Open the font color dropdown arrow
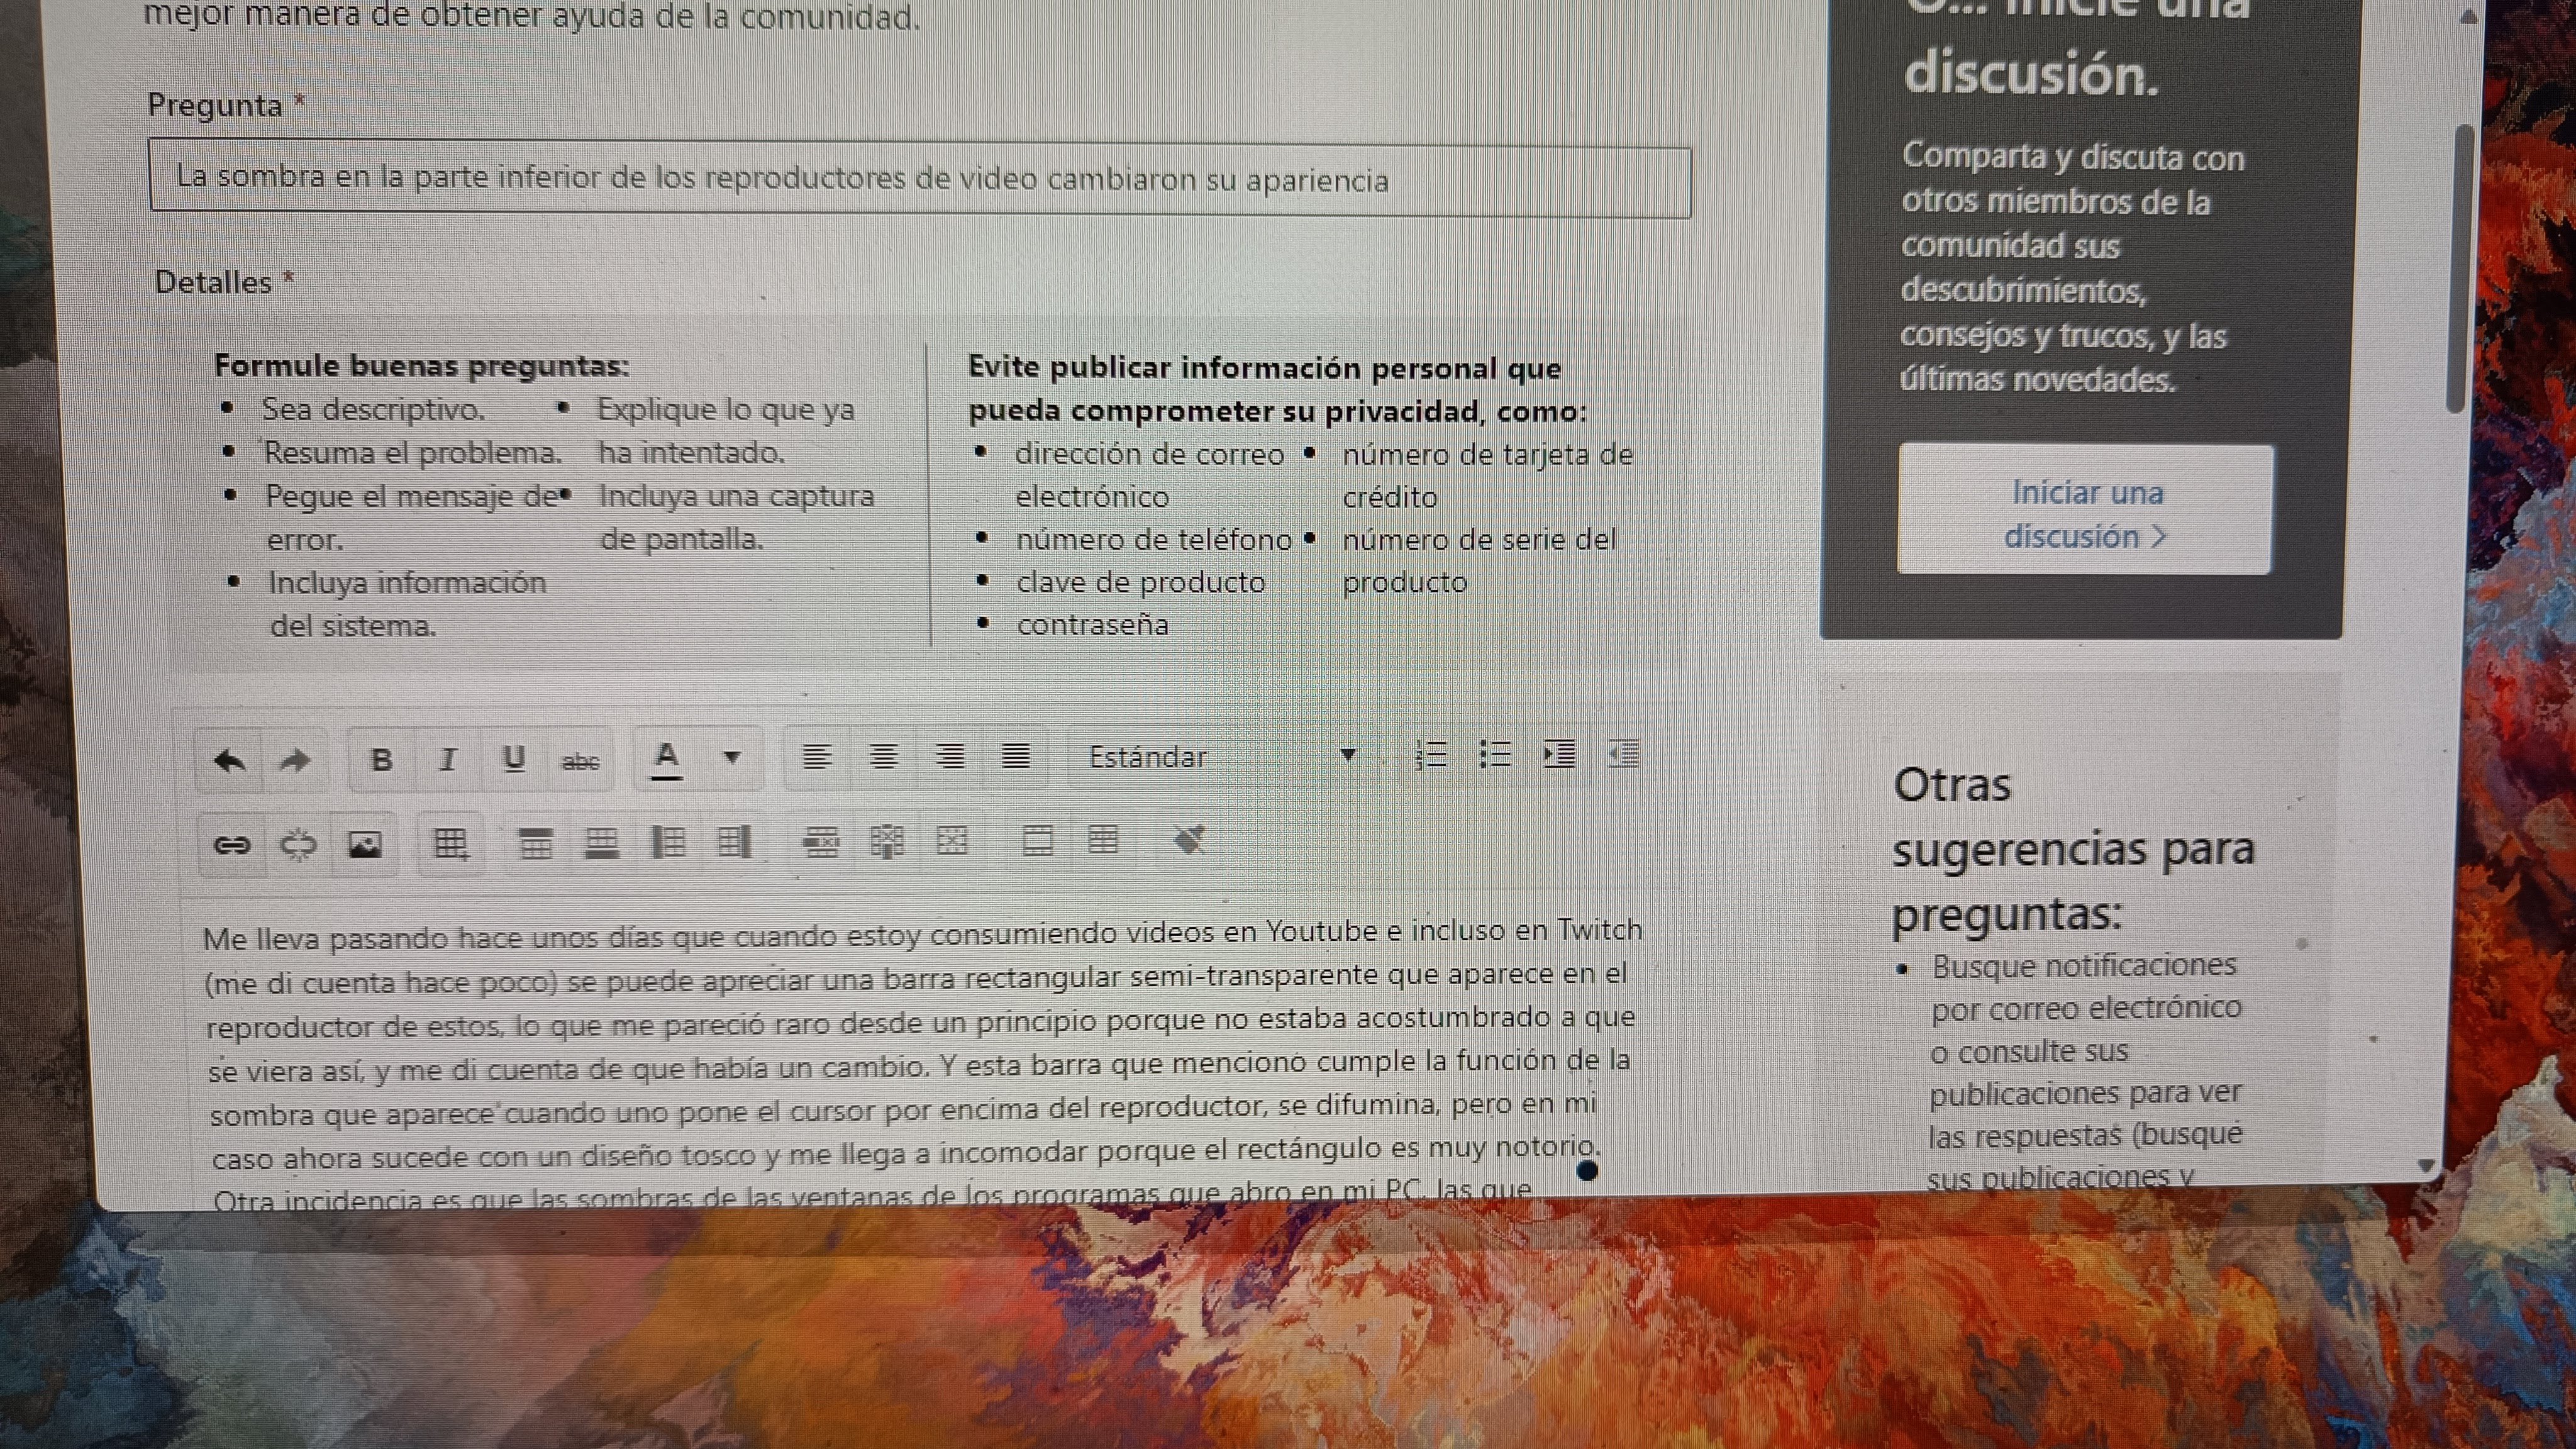The height and width of the screenshot is (1449, 2576). 732,757
